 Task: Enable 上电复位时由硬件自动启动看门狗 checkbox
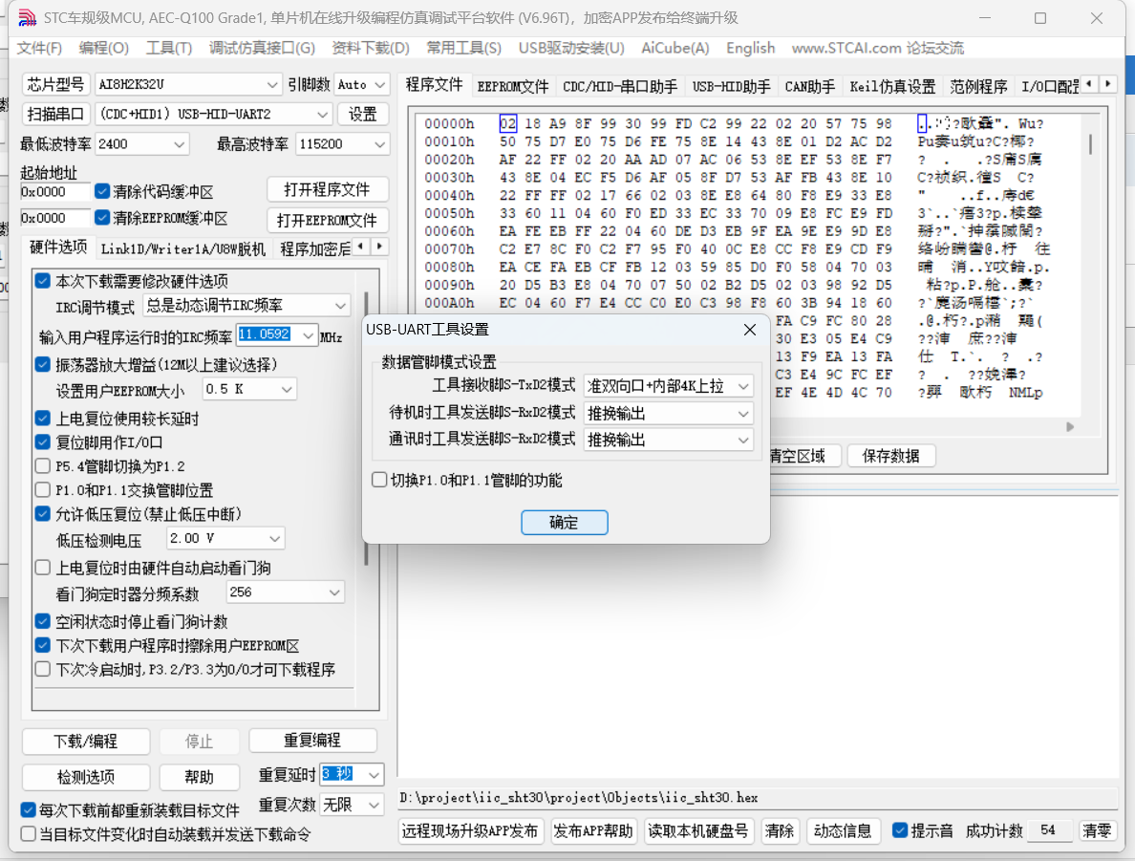43,567
